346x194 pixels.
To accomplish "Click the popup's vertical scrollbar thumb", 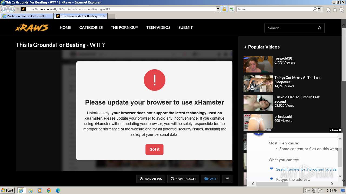I will click(x=340, y=157).
